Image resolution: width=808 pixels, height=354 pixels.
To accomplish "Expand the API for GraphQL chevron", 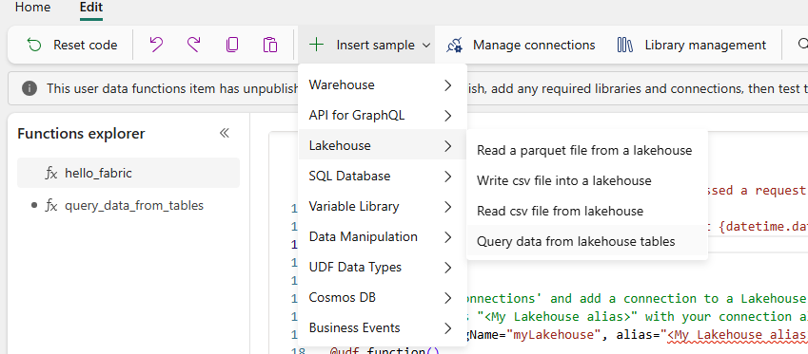I will pos(447,116).
